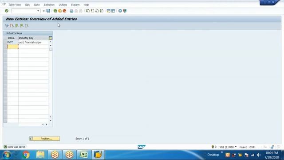284x160 pixels.
Task: Go to the First Page icon
Action: (88, 11)
